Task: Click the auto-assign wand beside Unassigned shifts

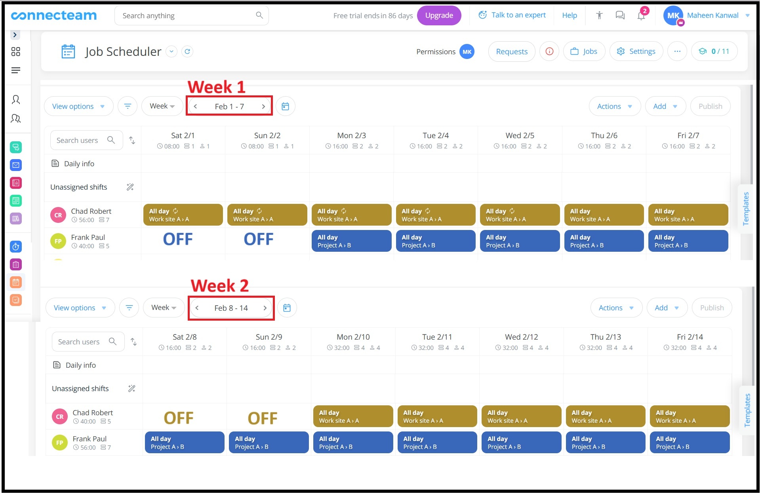Action: click(x=130, y=187)
